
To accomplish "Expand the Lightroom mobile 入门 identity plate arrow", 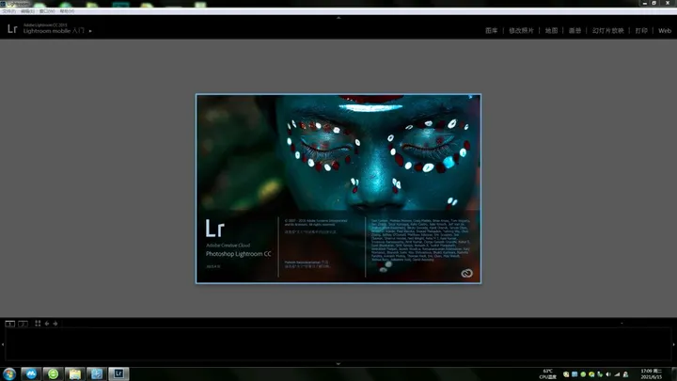I will (x=90, y=31).
